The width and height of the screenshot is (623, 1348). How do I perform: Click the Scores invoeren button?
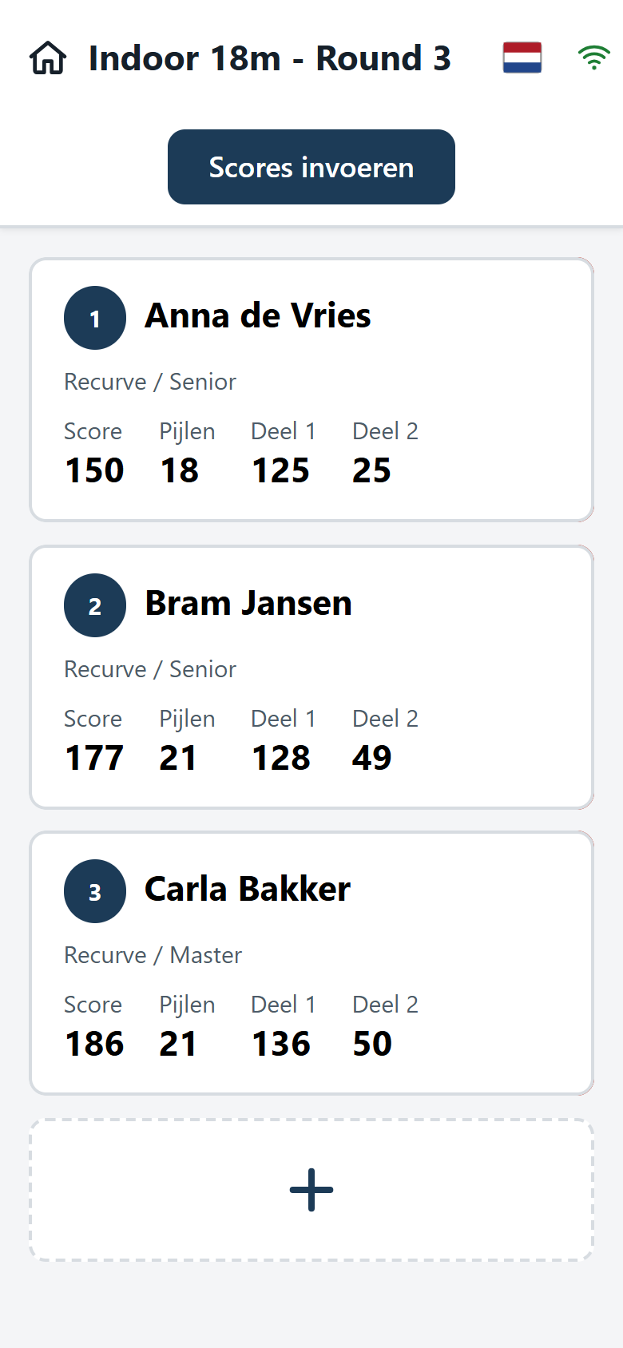pos(311,167)
